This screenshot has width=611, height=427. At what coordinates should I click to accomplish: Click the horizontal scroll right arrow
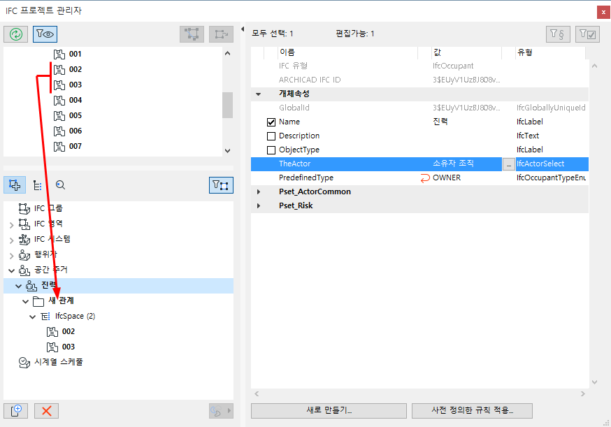click(x=582, y=394)
